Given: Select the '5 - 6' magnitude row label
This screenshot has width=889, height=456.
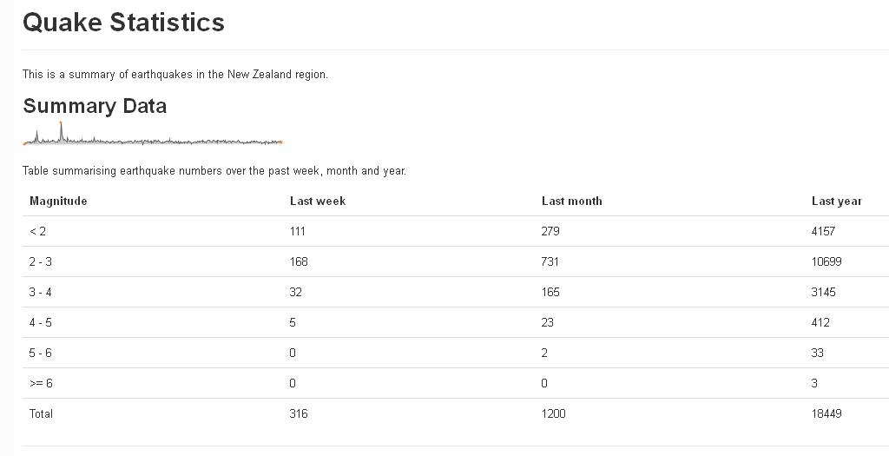Looking at the screenshot, I should 40,353.
